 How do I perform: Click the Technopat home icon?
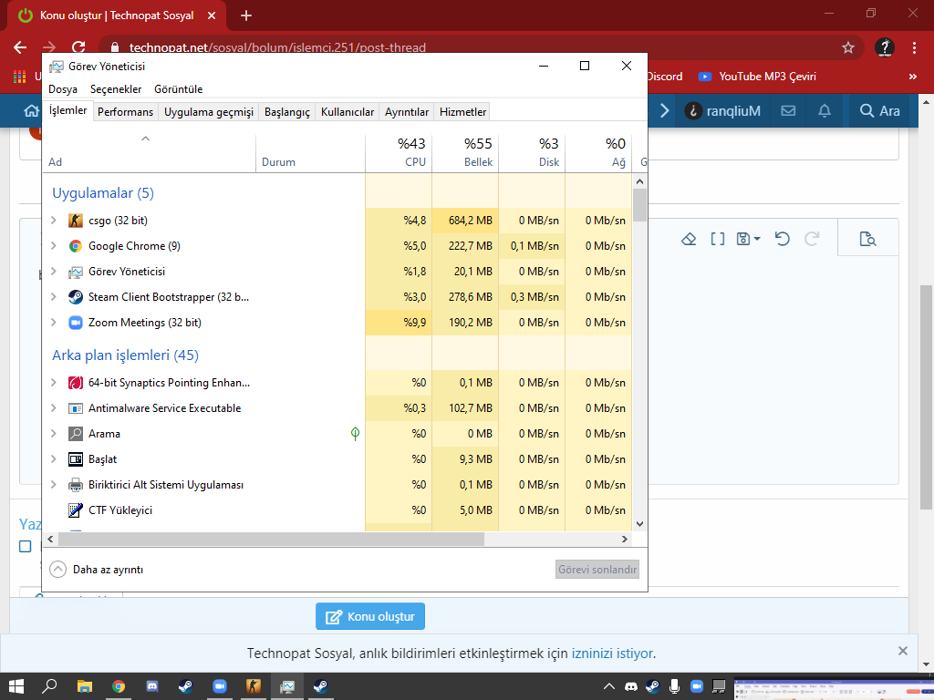click(x=32, y=110)
